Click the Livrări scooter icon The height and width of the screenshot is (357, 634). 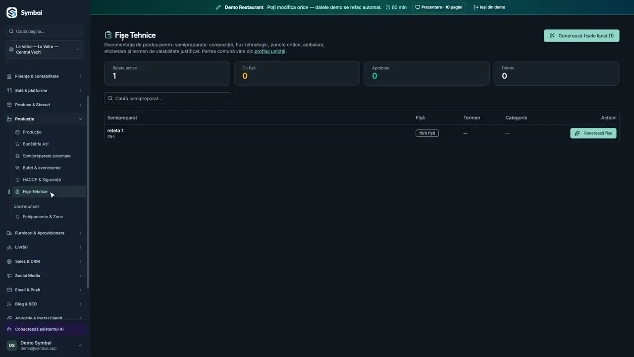click(x=9, y=247)
